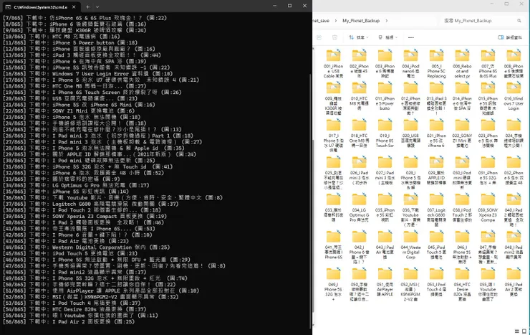Click the Search My_Pixnet_Backup field
The image size is (530, 335).
pyautogui.click(x=483, y=21)
